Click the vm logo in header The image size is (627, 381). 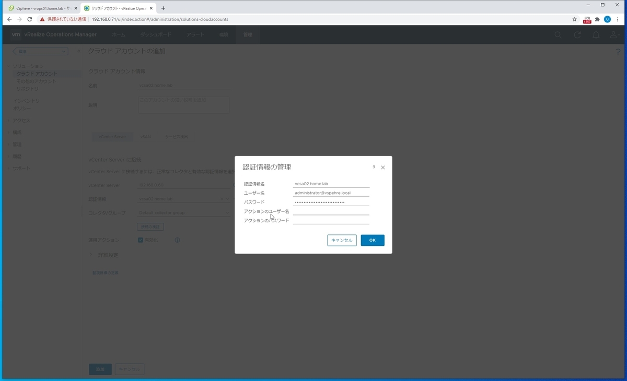pos(16,34)
